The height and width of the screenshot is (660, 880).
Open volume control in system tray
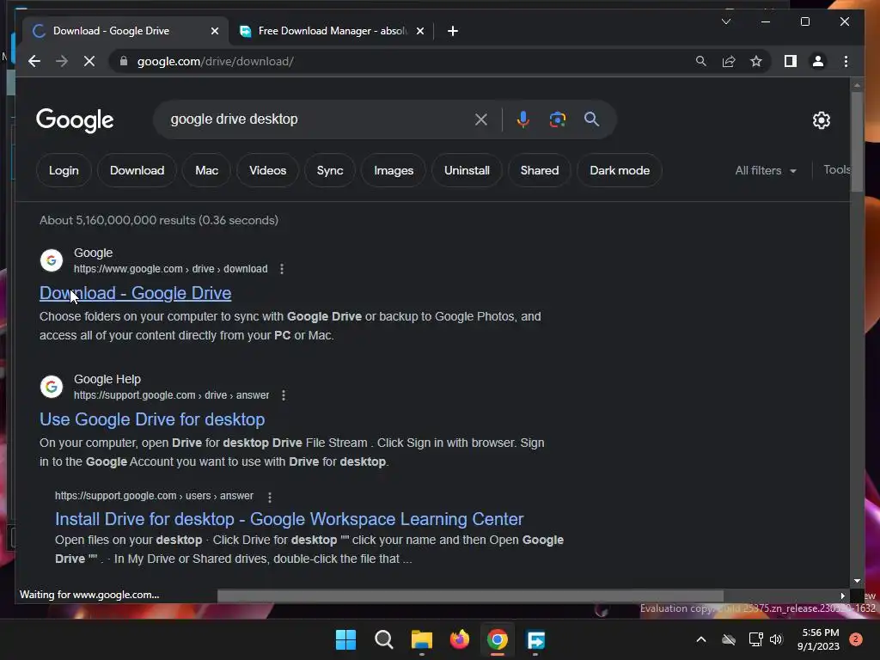pyautogui.click(x=776, y=639)
